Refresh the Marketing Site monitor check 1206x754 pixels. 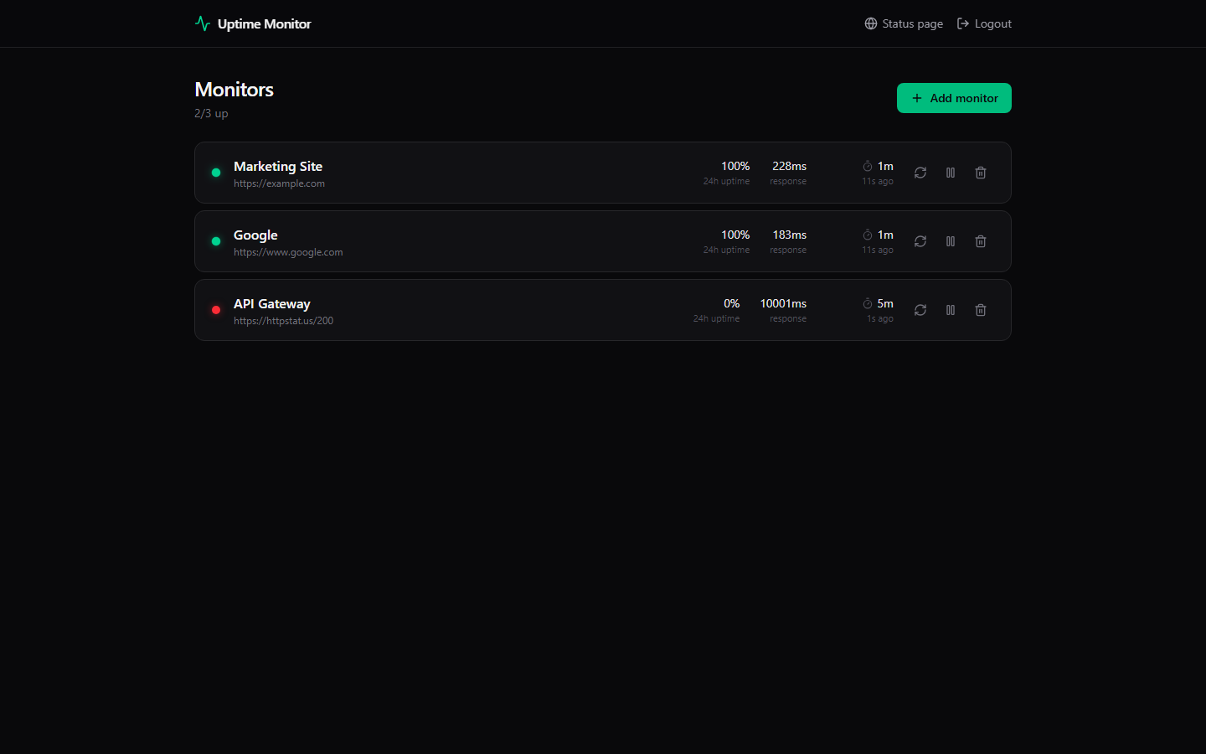[x=920, y=173]
